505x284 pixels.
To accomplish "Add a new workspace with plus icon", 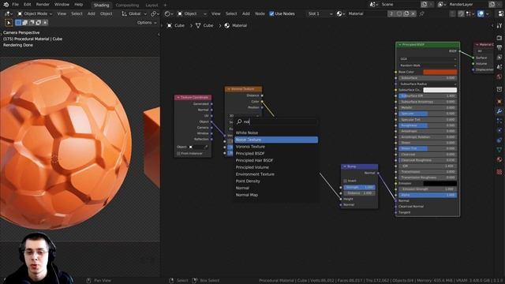I will (165, 6).
